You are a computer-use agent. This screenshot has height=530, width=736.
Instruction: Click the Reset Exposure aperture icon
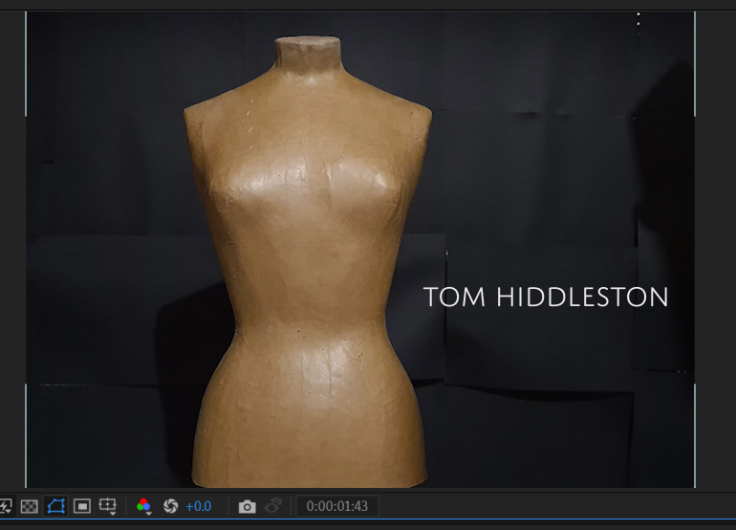(x=170, y=506)
